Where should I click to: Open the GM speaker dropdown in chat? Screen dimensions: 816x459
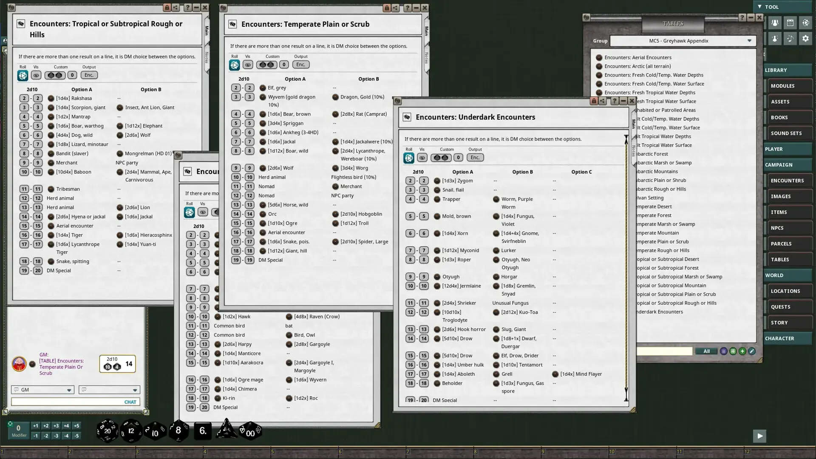(x=42, y=390)
